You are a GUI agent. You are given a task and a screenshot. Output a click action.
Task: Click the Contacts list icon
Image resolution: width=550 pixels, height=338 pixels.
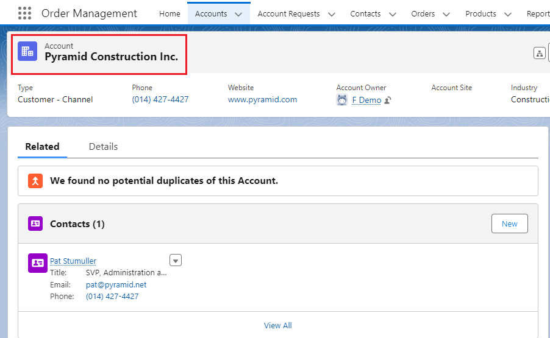point(35,224)
